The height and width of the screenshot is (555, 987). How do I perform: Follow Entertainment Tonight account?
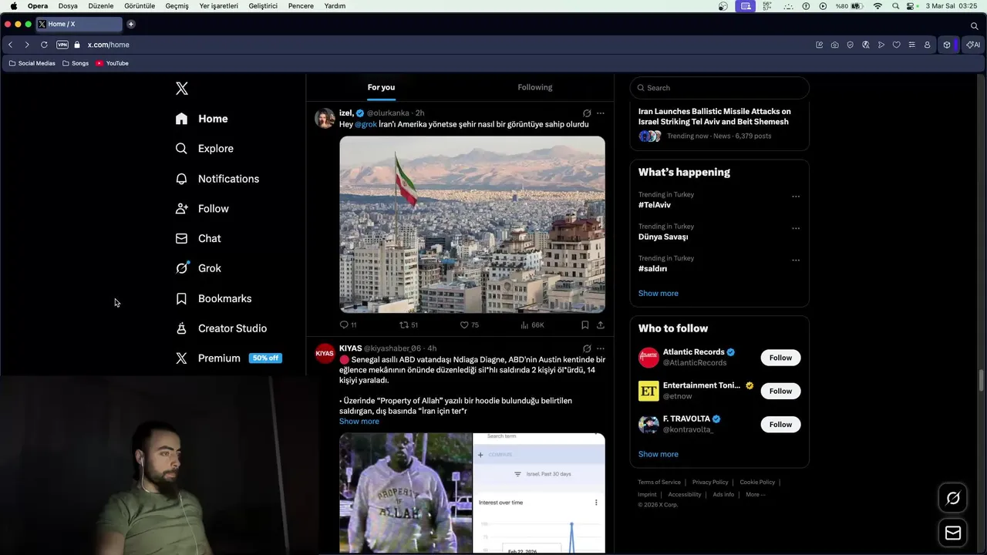780,391
